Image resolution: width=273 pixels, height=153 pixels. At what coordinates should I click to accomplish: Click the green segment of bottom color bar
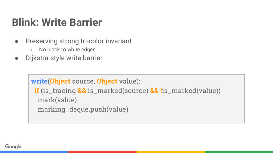tap(239, 152)
